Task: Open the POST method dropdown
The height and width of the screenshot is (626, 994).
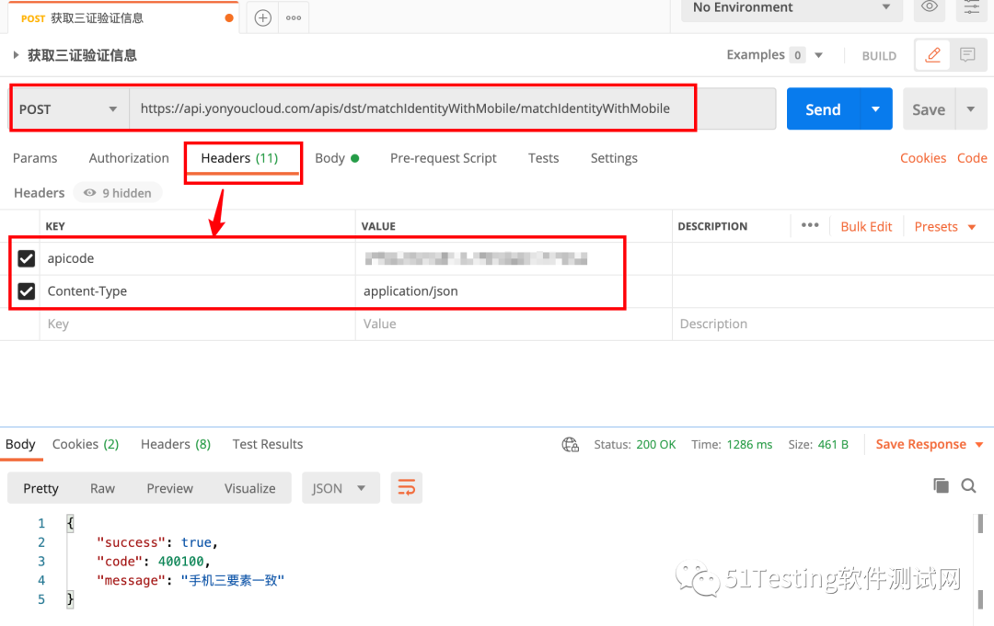Action: pos(69,108)
